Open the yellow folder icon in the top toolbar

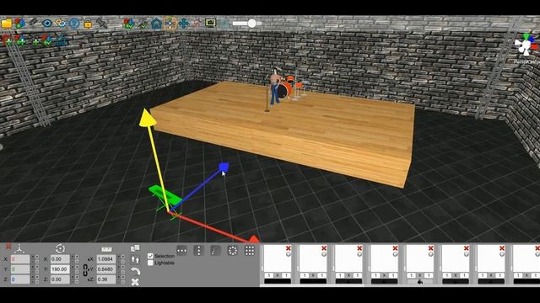tap(7, 24)
